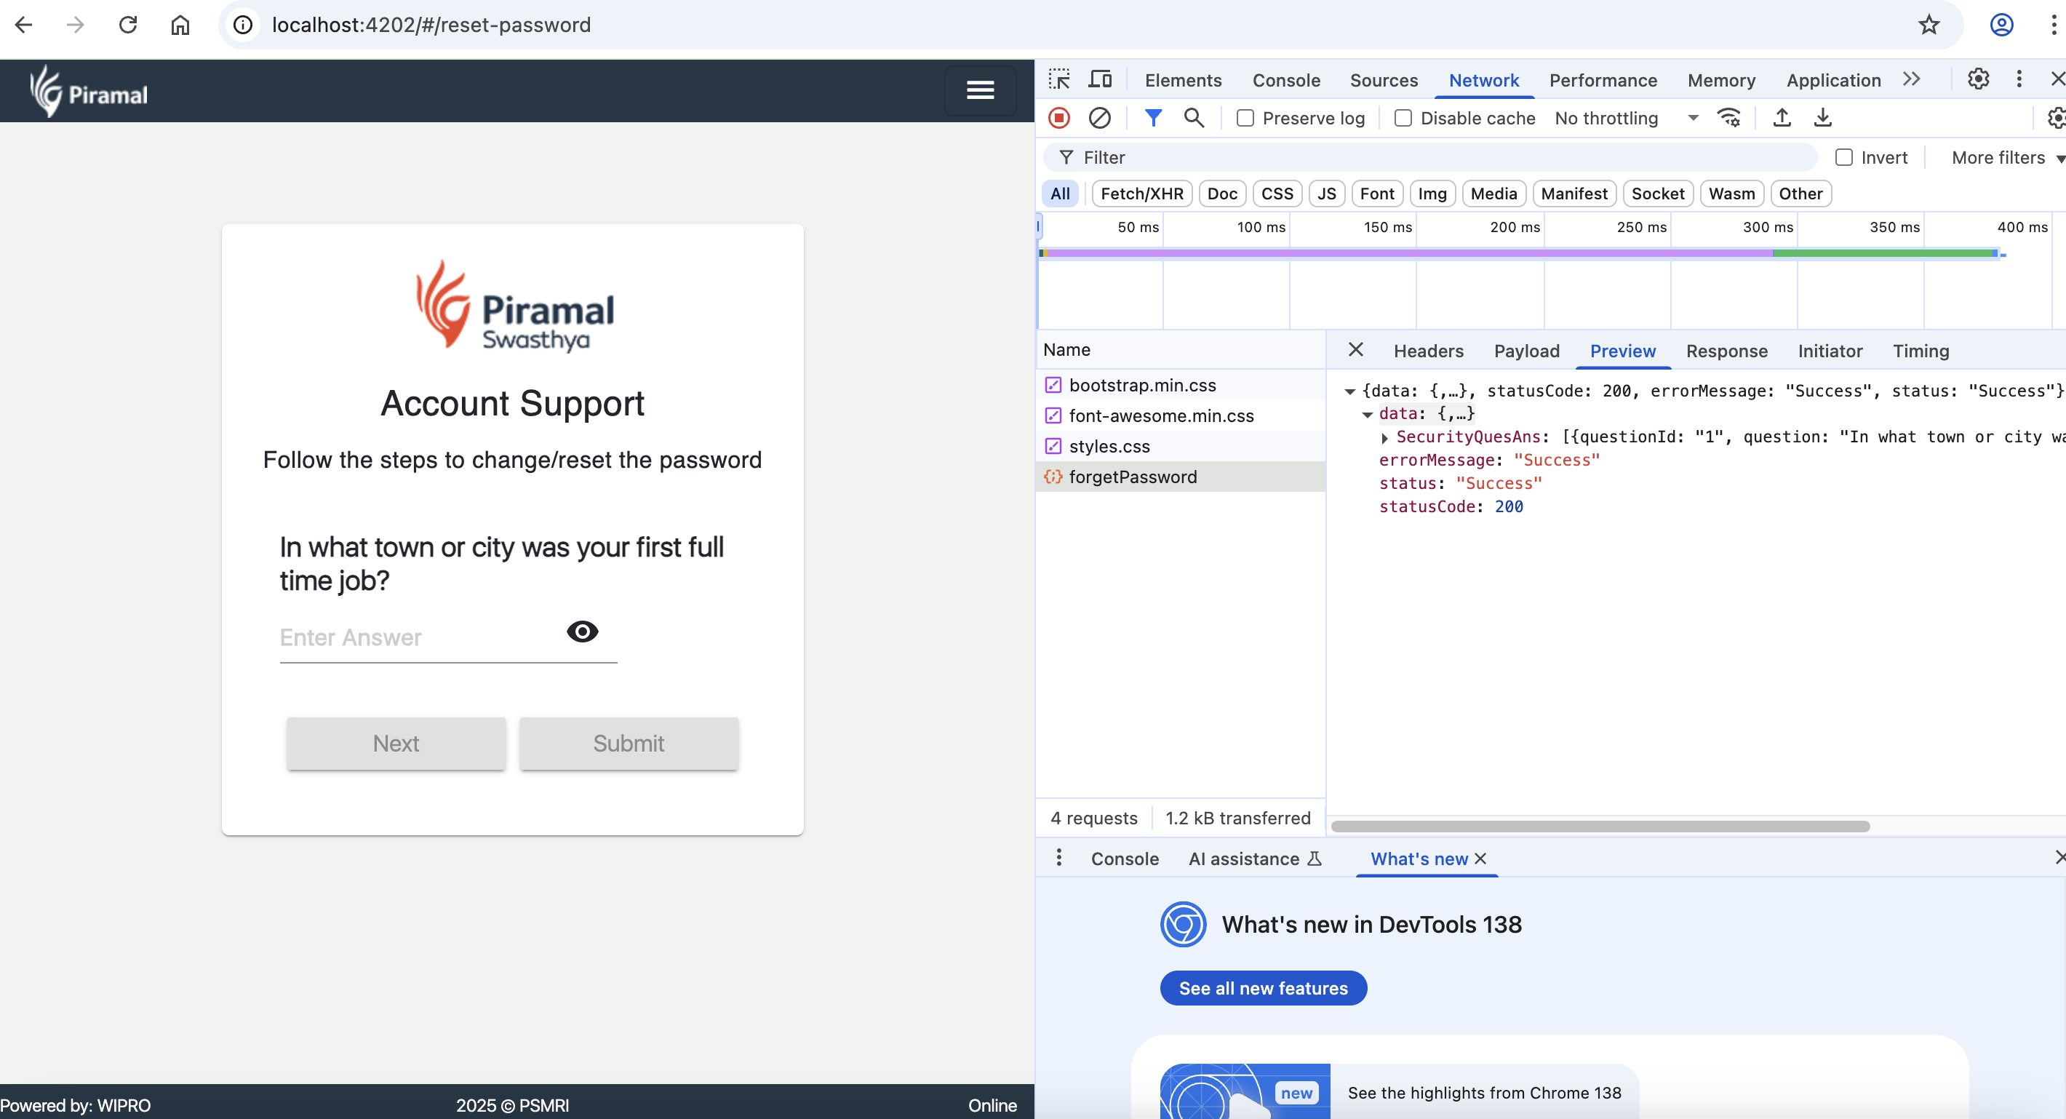Select forgetPassword request row
2066x1119 pixels.
tap(1181, 477)
